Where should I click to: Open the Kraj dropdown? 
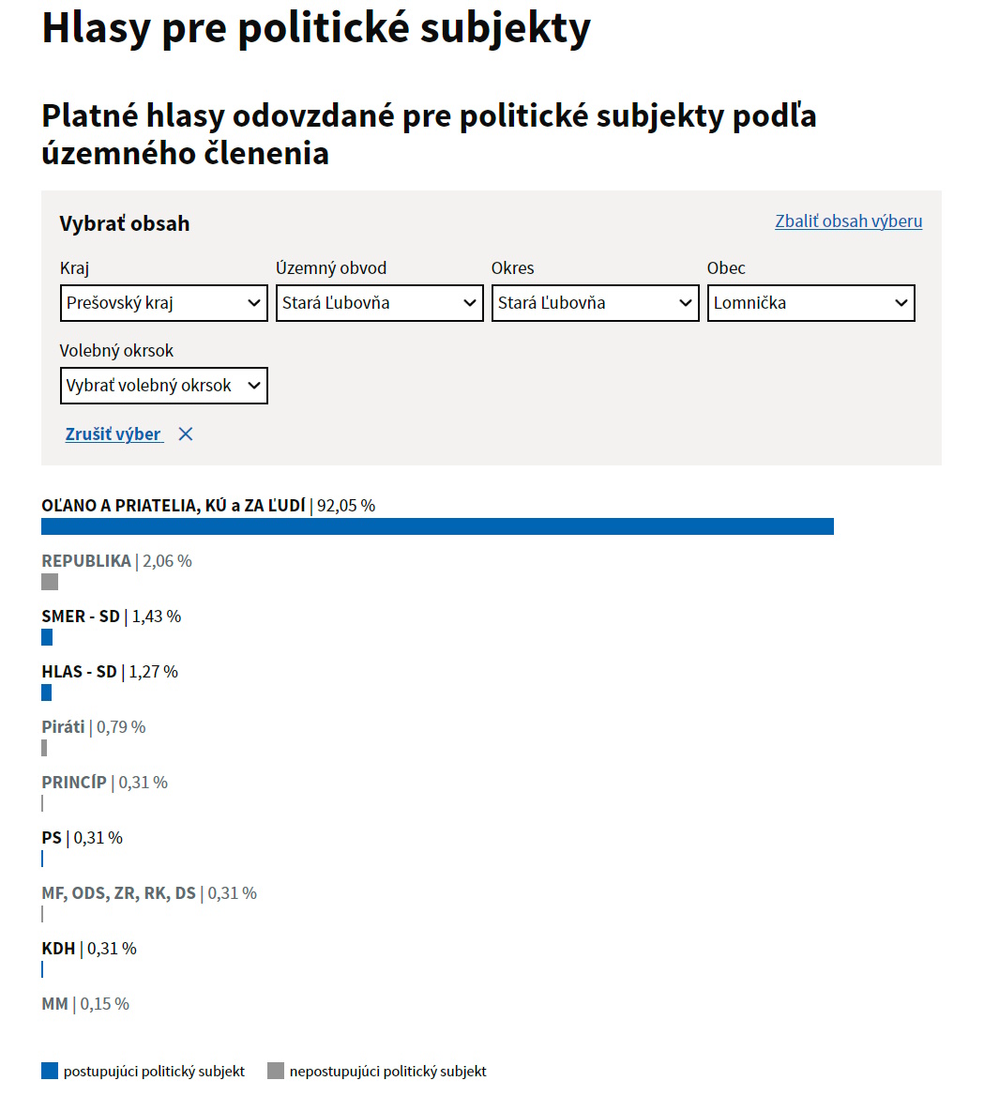[x=164, y=303]
